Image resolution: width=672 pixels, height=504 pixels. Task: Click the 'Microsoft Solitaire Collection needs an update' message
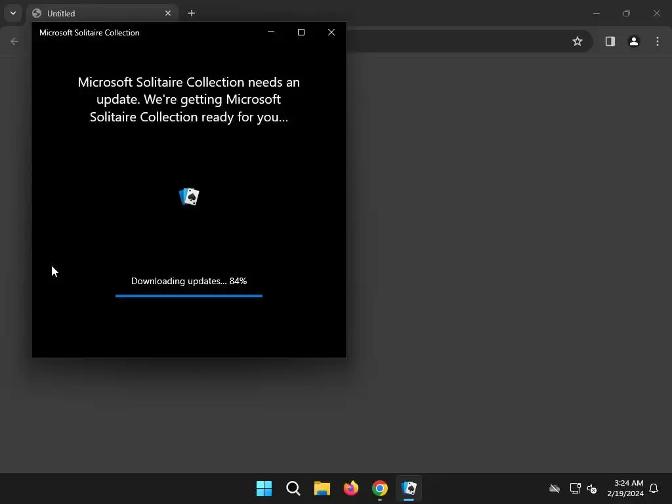click(188, 100)
